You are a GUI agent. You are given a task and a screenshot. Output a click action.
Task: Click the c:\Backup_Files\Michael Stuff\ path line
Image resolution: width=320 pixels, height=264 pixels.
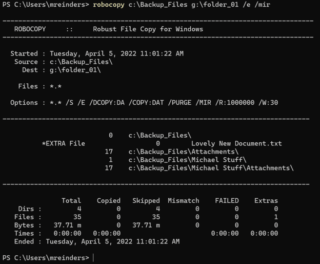tap(187, 160)
